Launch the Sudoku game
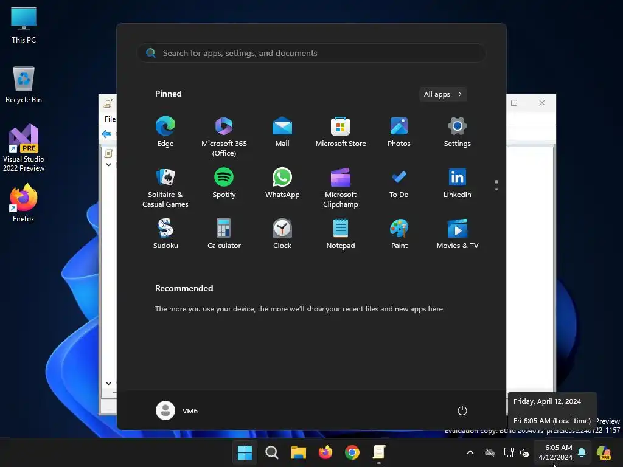 point(165,234)
